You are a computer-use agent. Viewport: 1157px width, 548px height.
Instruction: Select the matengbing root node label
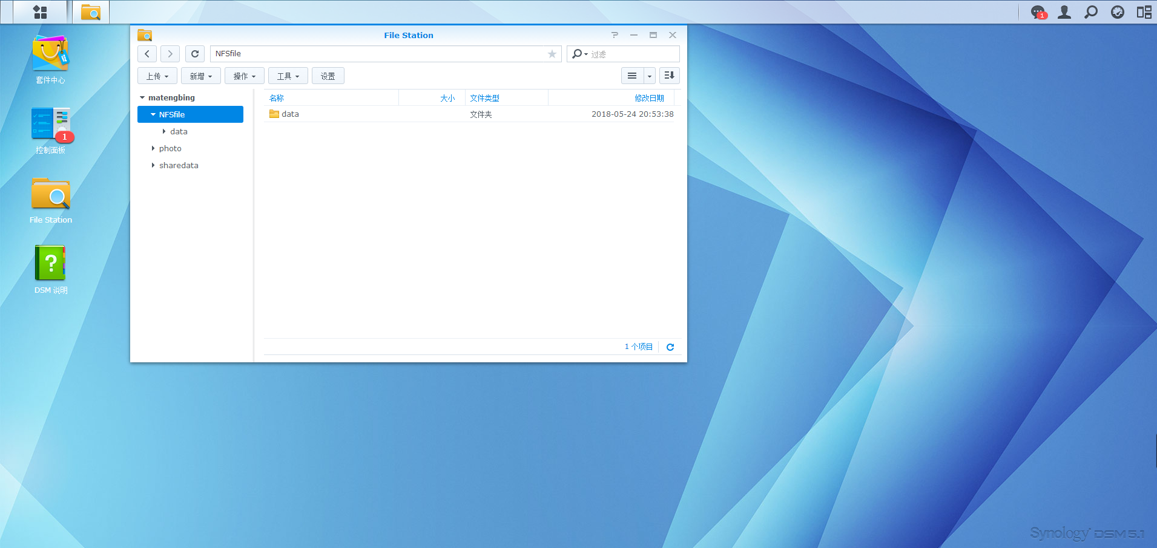tap(171, 97)
